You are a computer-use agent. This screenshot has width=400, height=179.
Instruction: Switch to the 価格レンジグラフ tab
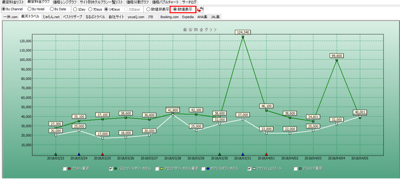(65, 2)
